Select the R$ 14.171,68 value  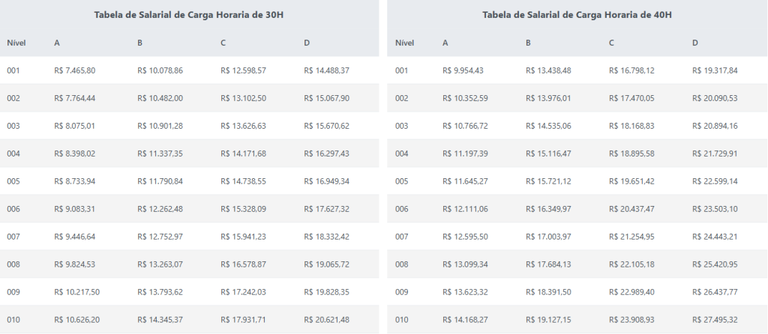243,154
